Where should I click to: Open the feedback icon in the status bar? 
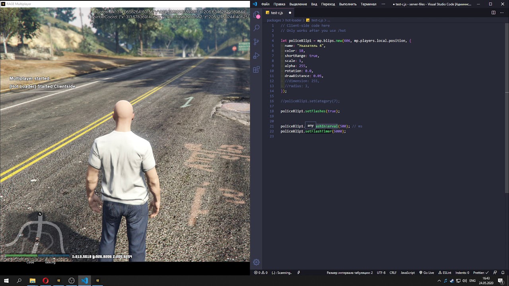coord(495,272)
